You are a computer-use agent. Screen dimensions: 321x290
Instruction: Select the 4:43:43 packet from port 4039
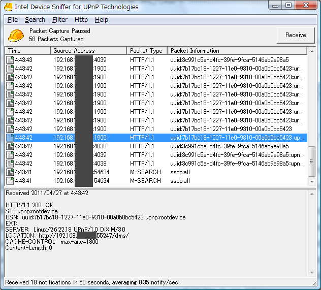156,60
